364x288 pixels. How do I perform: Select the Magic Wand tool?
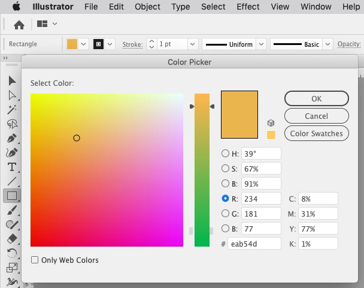12,110
